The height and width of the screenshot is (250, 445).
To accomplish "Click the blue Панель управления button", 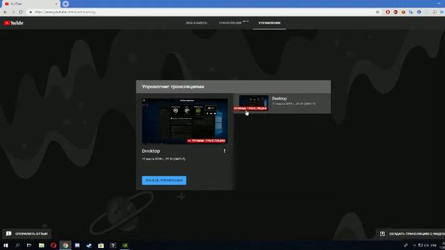I will [x=164, y=181].
